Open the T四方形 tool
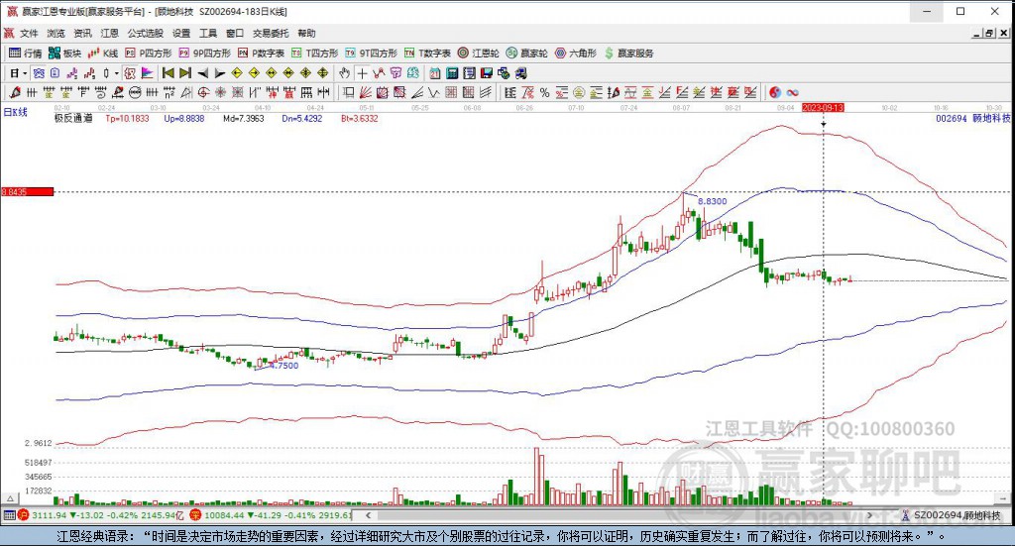The height and width of the screenshot is (546, 1015). tap(314, 54)
